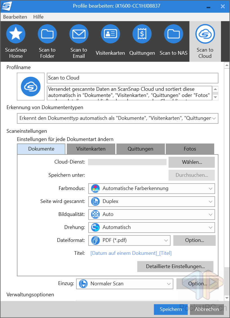Click the main scrollbar down arrow
Screen dimensions: 230x318
(227, 298)
